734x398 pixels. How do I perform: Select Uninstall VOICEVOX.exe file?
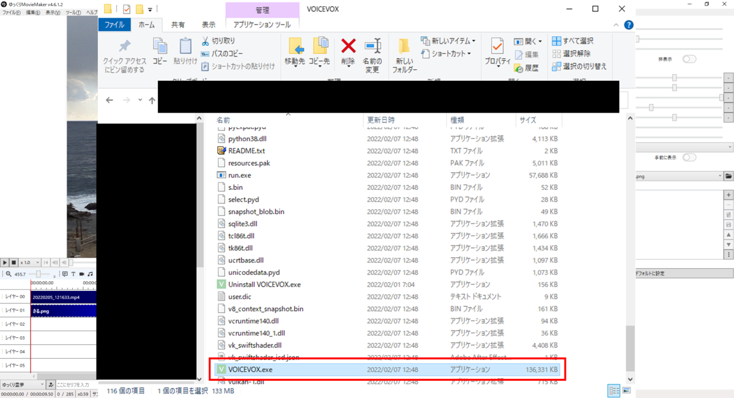[x=386, y=284]
